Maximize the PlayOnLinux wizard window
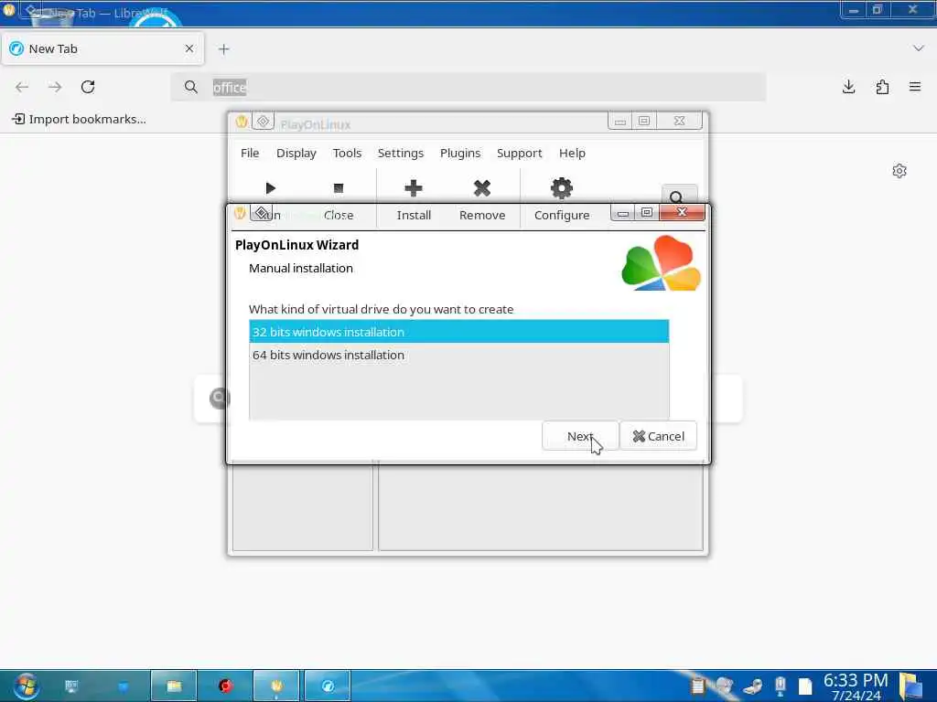Screen dimensions: 937x702 (647, 213)
